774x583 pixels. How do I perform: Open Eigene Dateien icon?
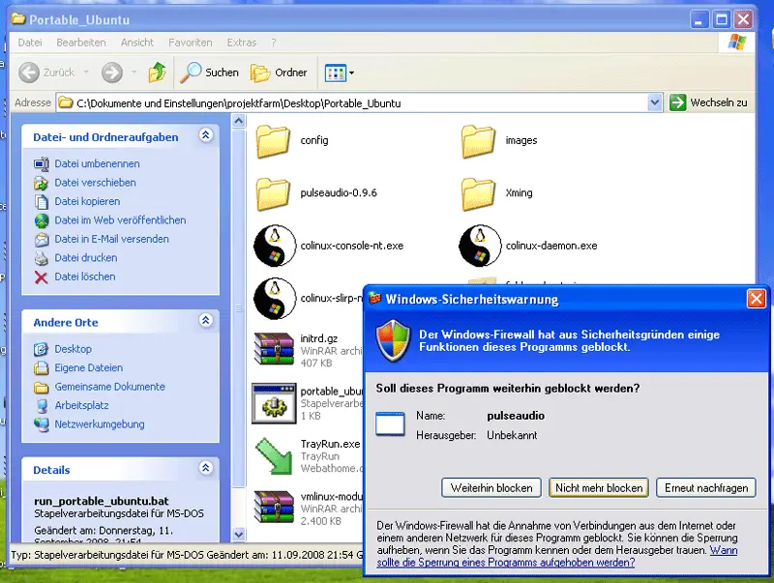coord(41,368)
